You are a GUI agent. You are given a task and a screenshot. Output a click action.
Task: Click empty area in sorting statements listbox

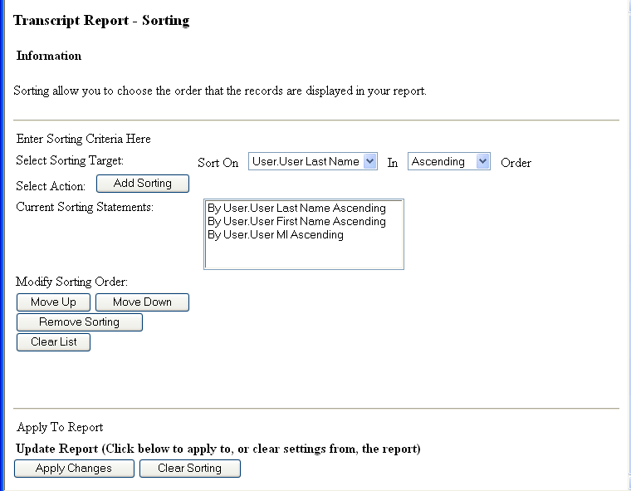(303, 254)
